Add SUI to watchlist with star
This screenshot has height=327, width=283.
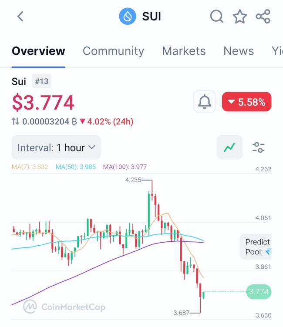point(239,17)
